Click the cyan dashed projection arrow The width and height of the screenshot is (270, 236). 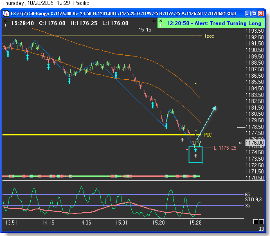click(x=208, y=121)
